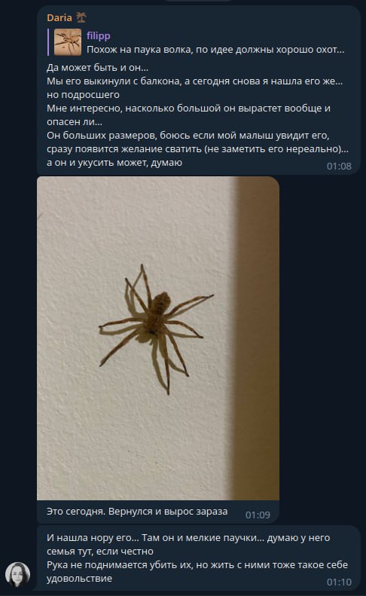This screenshot has width=366, height=596.
Task: Click the 01:10 message timestamp
Action: click(x=339, y=582)
